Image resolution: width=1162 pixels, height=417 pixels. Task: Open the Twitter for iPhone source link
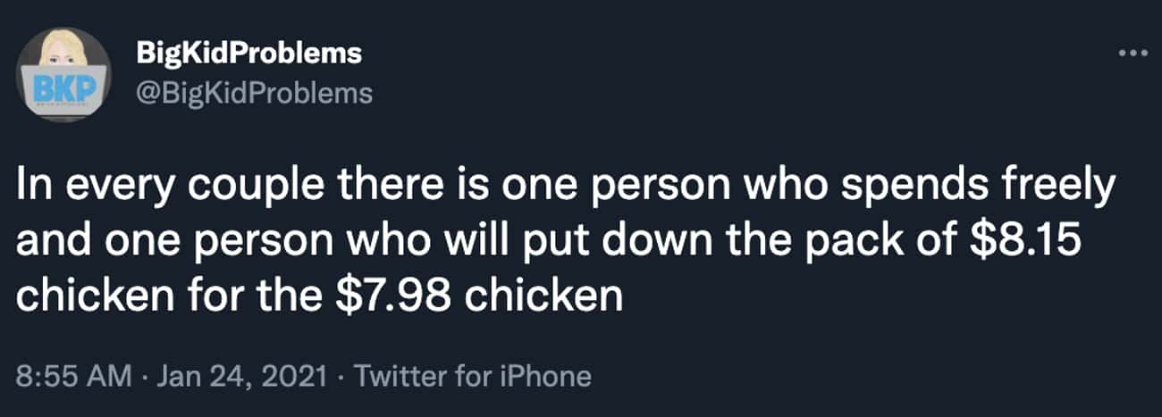473,376
